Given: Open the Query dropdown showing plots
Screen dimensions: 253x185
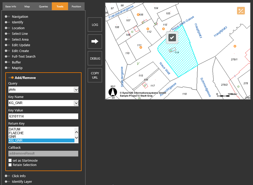Looking at the screenshot, I should click(76, 90).
